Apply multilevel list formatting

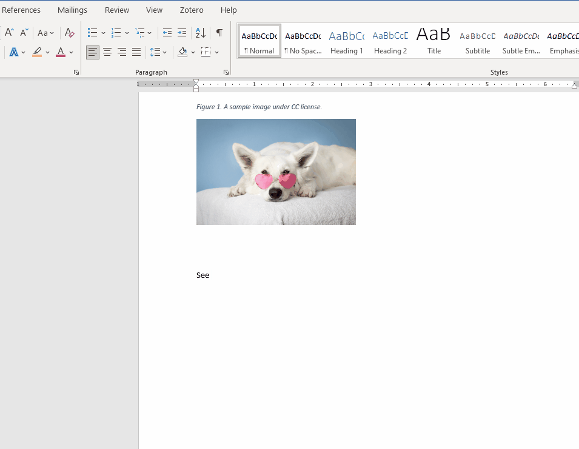coord(139,33)
